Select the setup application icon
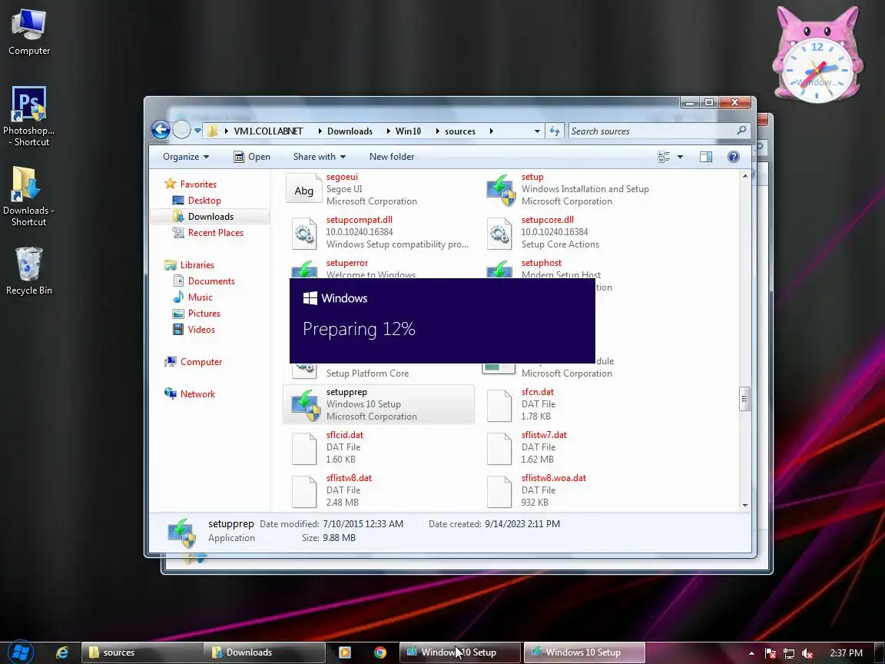Screen dimensions: 885x664 (501, 189)
